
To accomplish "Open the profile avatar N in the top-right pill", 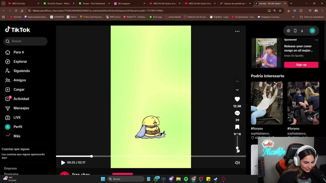I will (312, 31).
